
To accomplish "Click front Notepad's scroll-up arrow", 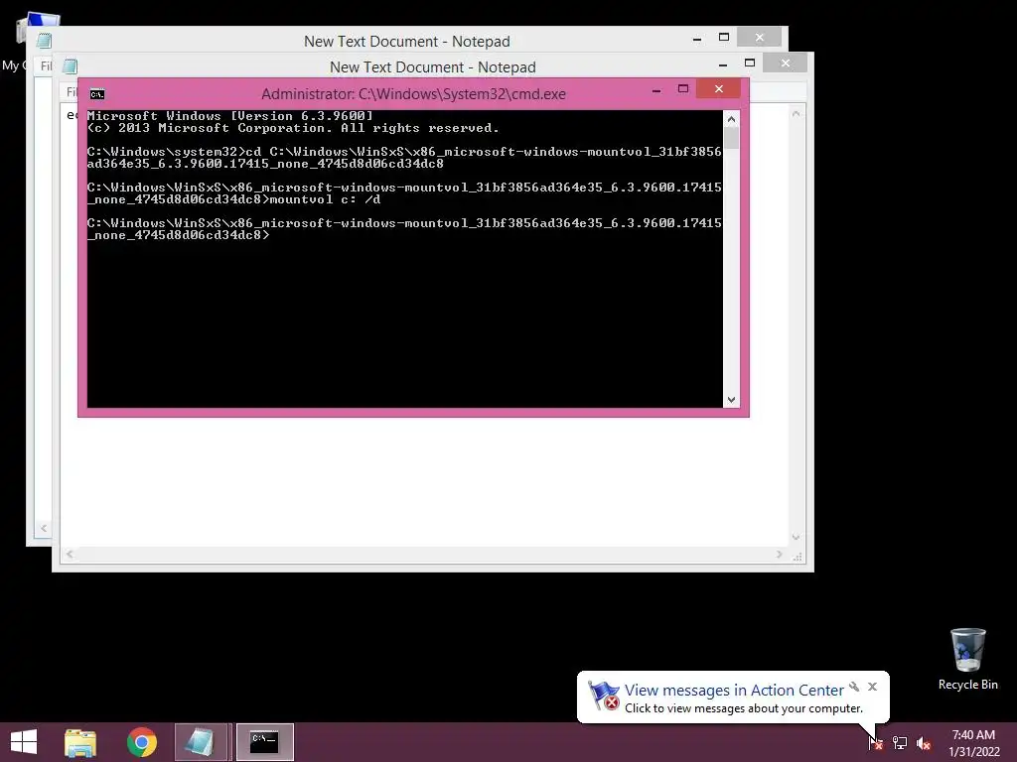I will tap(797, 113).
